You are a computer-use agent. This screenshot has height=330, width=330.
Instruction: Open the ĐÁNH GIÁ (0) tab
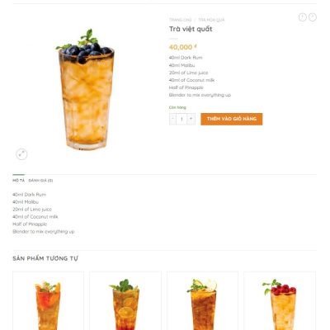click(40, 181)
